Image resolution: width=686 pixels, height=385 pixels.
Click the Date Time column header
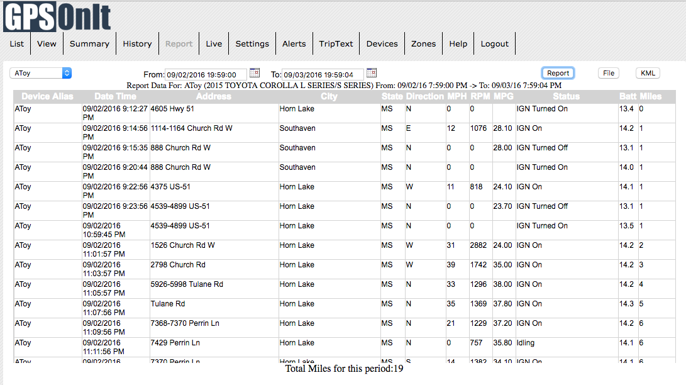[116, 96]
